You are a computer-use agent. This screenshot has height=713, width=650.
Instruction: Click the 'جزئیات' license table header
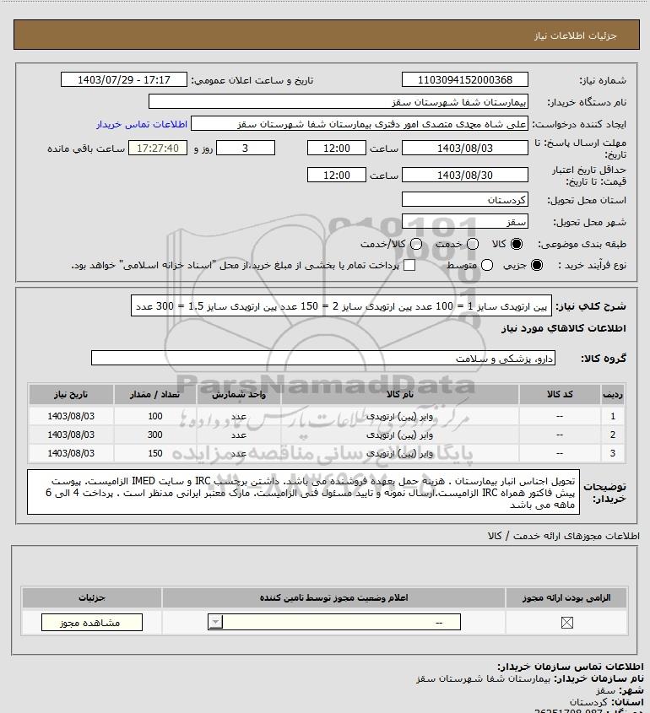point(92,597)
